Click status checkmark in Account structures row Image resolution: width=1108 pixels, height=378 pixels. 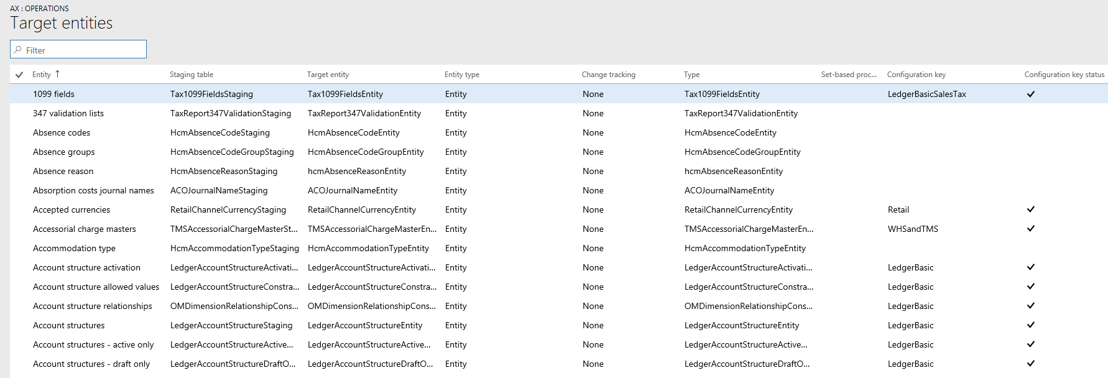point(1031,325)
